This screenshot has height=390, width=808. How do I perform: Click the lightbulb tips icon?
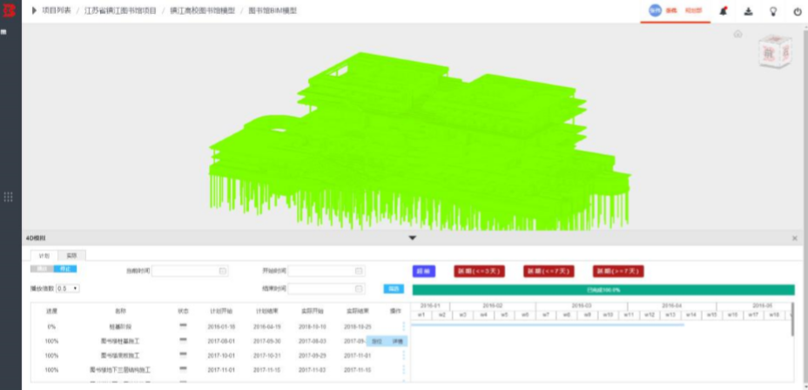pos(773,11)
